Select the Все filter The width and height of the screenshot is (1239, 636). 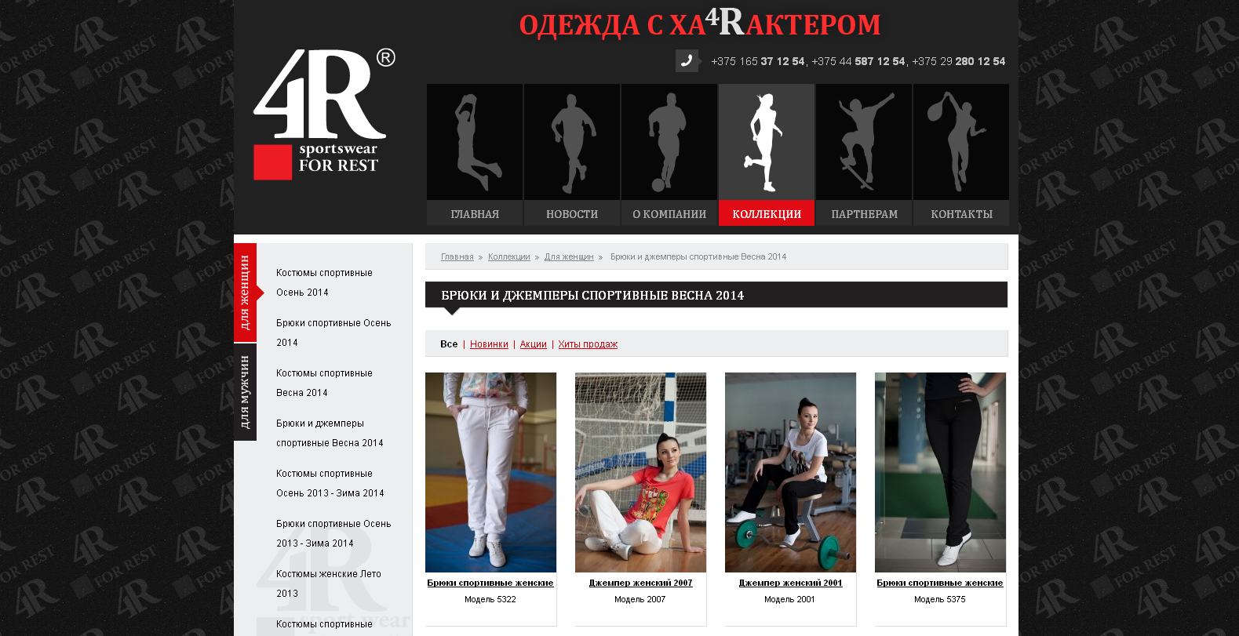tap(449, 344)
